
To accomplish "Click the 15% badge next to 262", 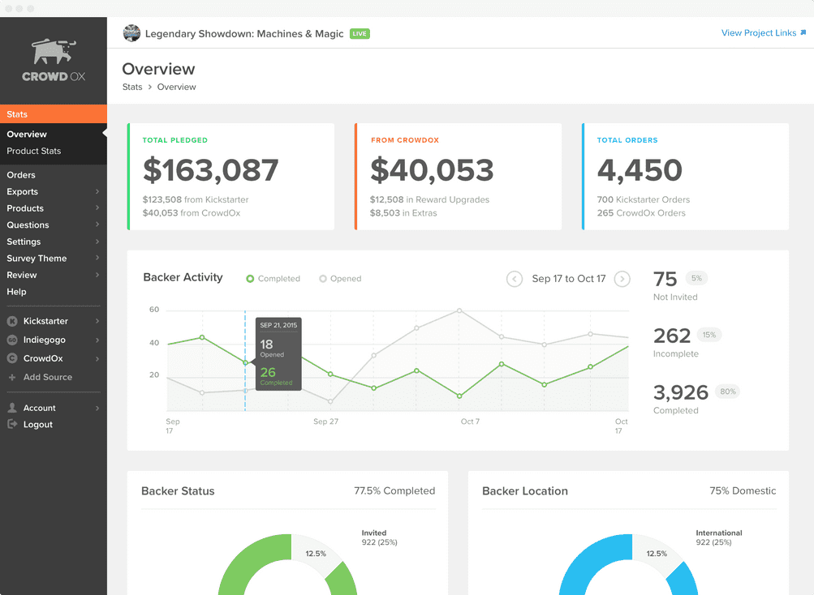I will [709, 335].
